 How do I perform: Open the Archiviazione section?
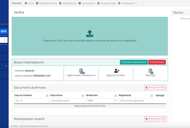(x=87, y=3)
